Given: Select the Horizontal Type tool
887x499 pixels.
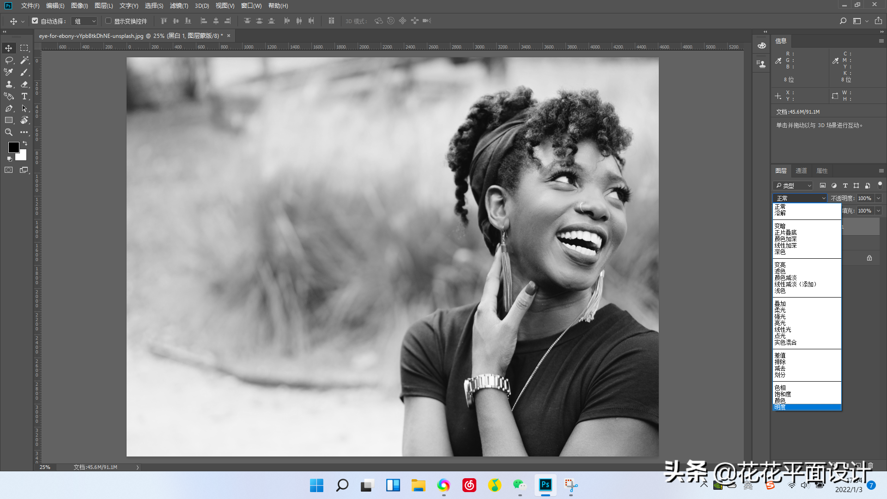Looking at the screenshot, I should (24, 96).
